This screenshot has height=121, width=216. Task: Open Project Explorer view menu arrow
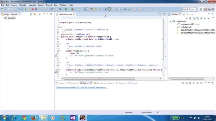[x=44, y=14]
